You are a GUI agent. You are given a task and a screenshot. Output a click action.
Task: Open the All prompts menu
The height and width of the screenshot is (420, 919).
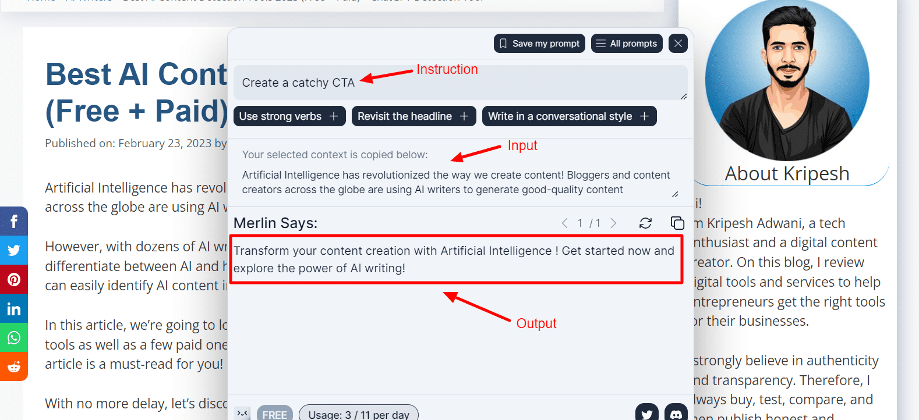pos(627,44)
